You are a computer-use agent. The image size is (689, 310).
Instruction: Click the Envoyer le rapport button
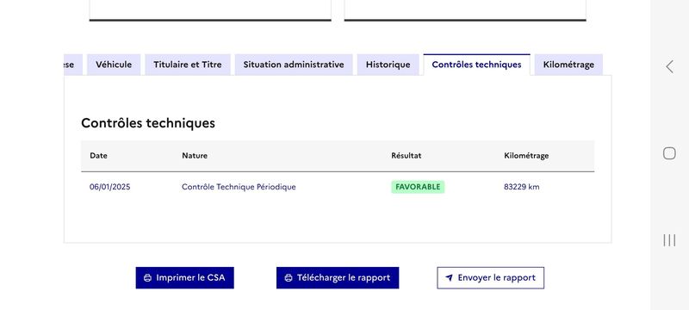490,278
